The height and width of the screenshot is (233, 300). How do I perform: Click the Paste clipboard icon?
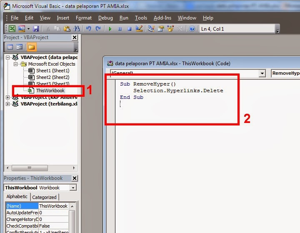click(67, 29)
